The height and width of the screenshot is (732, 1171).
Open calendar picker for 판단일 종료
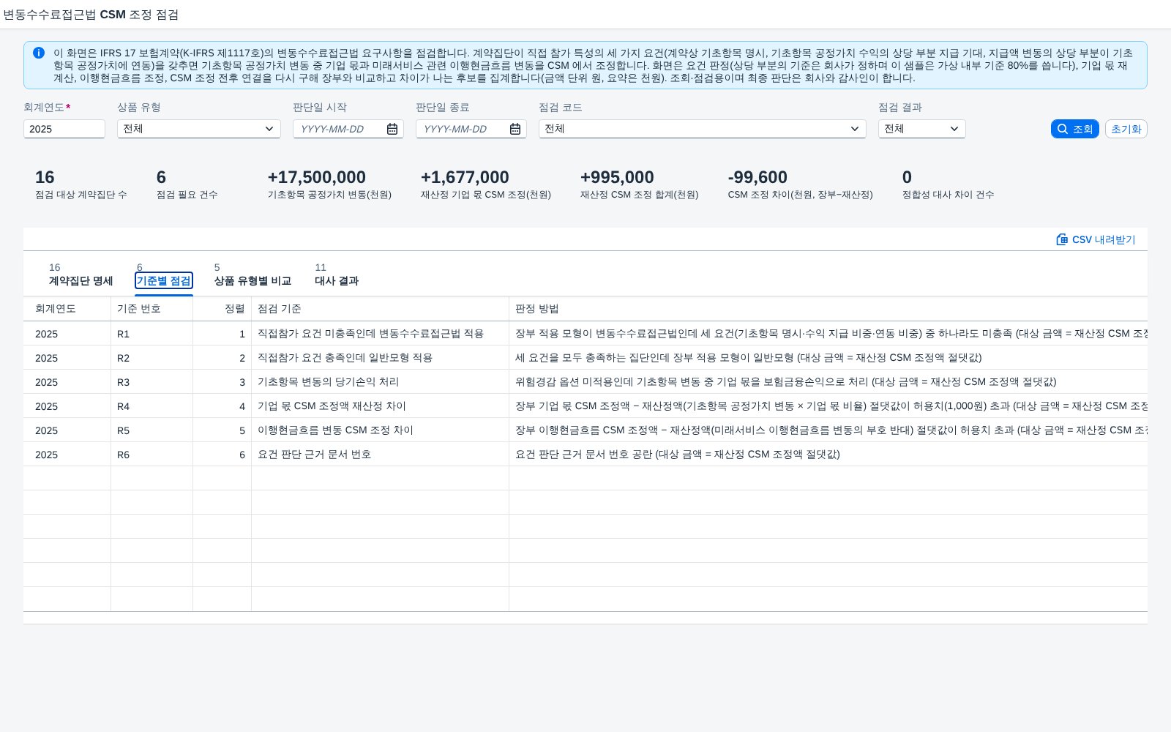click(515, 129)
